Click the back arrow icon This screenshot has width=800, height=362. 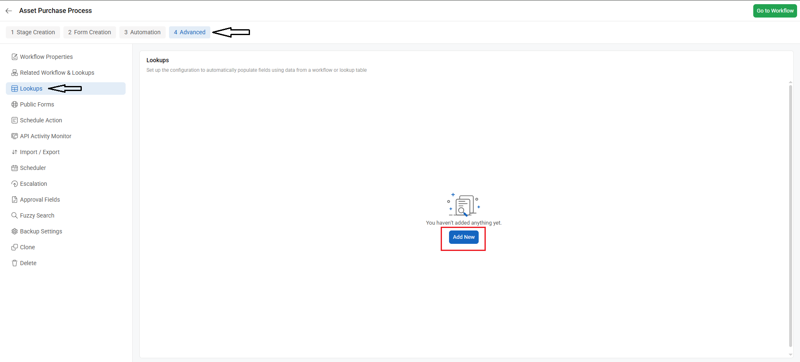(x=9, y=11)
